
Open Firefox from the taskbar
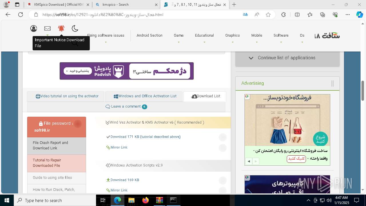click(146, 200)
